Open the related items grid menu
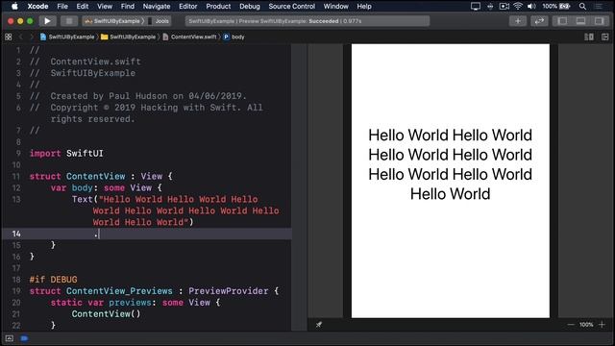The height and width of the screenshot is (346, 615). (9, 37)
